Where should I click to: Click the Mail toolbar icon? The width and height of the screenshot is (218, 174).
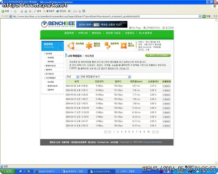tap(75, 11)
